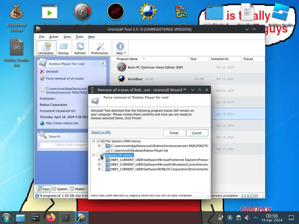This screenshot has width=299, height=224.
Task: Open the Help toolbar dropdown
Action: (x=120, y=48)
